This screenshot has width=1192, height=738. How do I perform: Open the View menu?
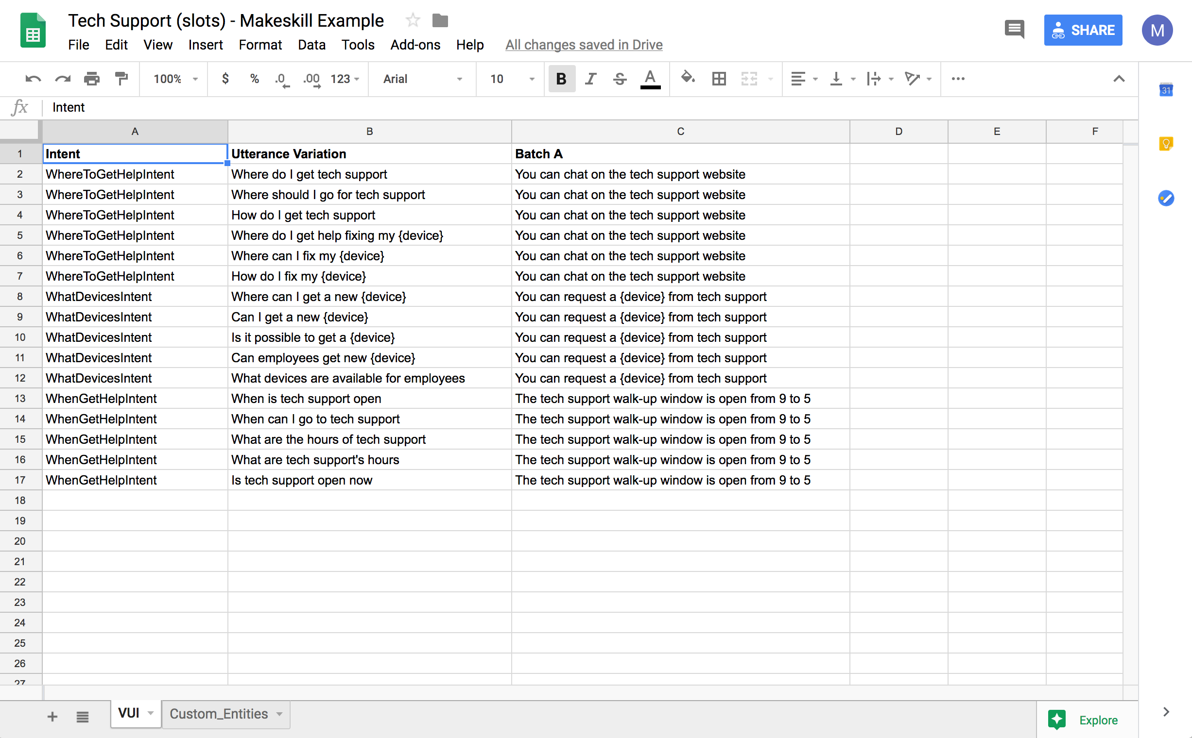point(158,45)
